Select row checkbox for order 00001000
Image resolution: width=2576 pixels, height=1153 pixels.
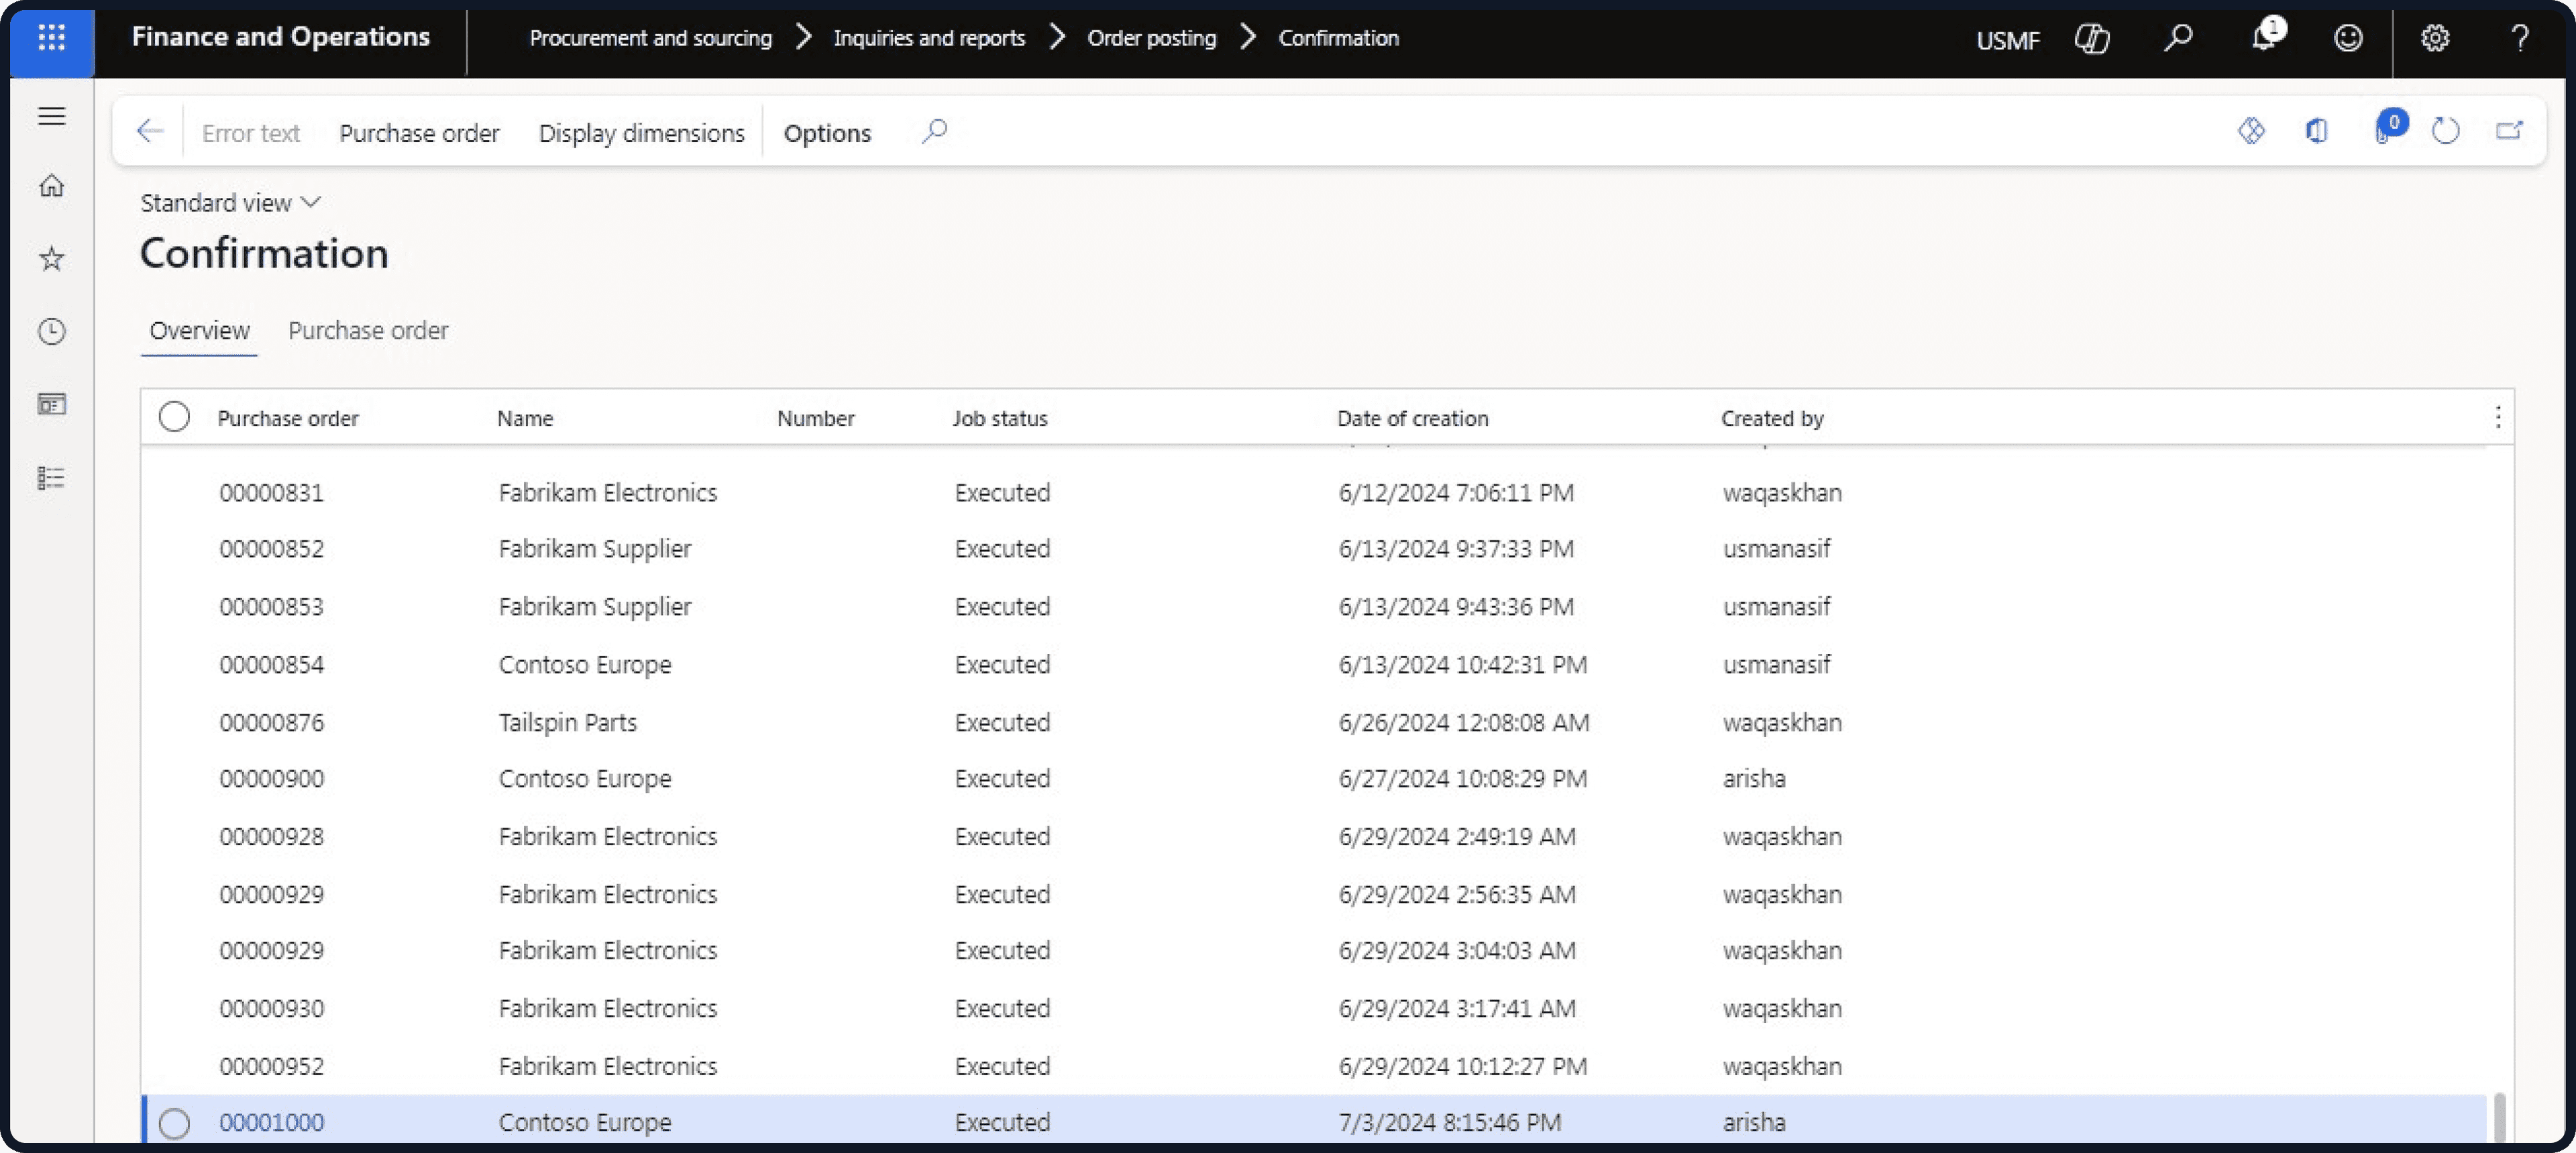point(174,1123)
